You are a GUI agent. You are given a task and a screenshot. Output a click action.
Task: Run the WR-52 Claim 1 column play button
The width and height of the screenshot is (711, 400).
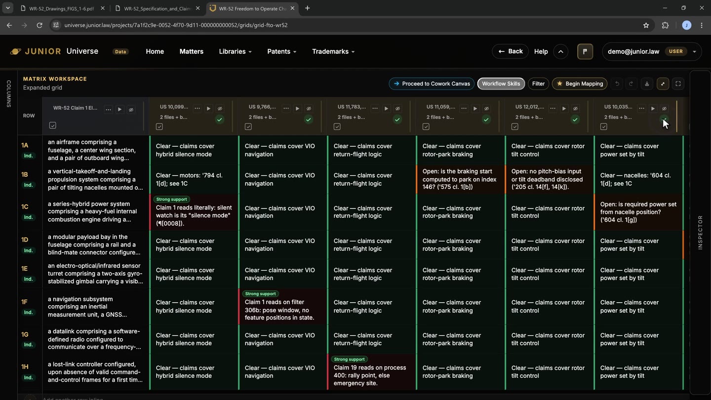click(x=119, y=110)
